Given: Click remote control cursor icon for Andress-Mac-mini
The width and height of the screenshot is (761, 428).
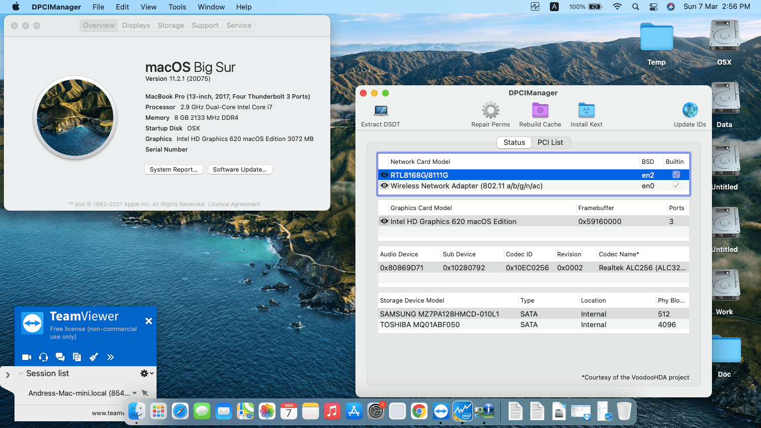Looking at the screenshot, I should 145,393.
